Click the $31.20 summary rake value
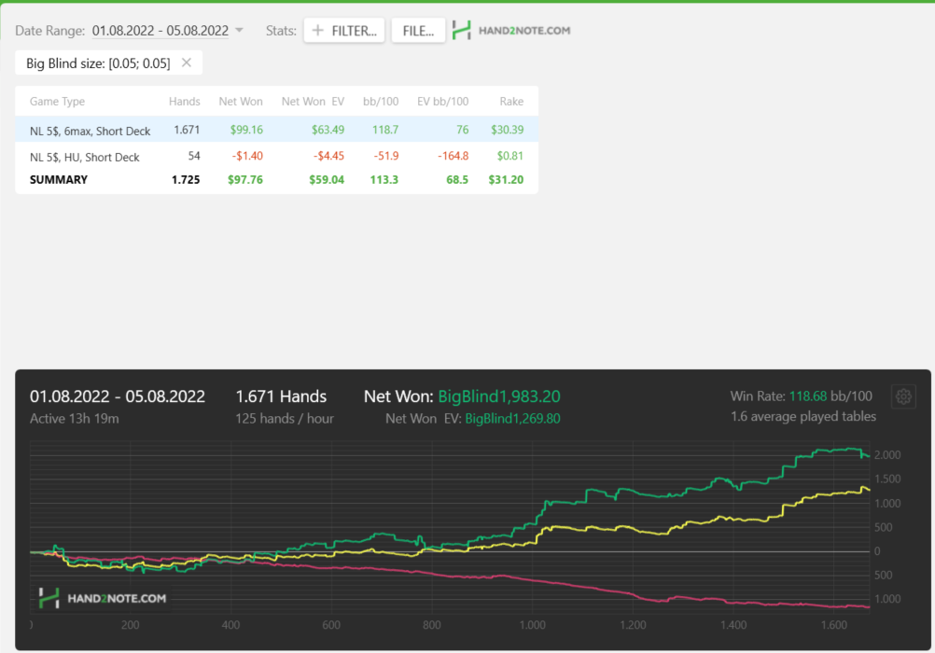The height and width of the screenshot is (653, 935). [x=506, y=179]
